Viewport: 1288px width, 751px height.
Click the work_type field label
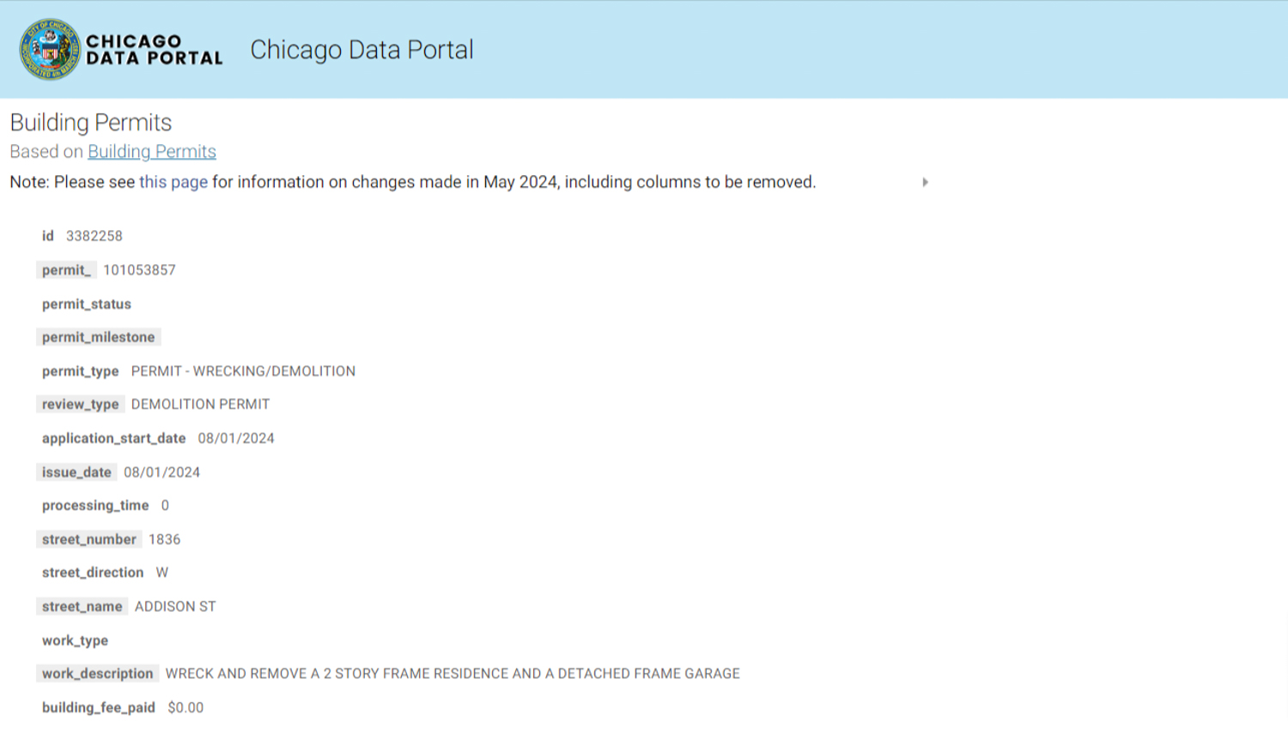76,640
